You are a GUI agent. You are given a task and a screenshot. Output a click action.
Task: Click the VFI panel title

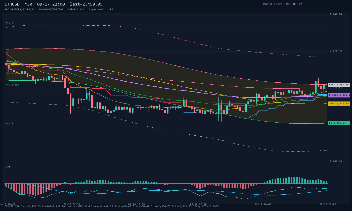pos(8,167)
